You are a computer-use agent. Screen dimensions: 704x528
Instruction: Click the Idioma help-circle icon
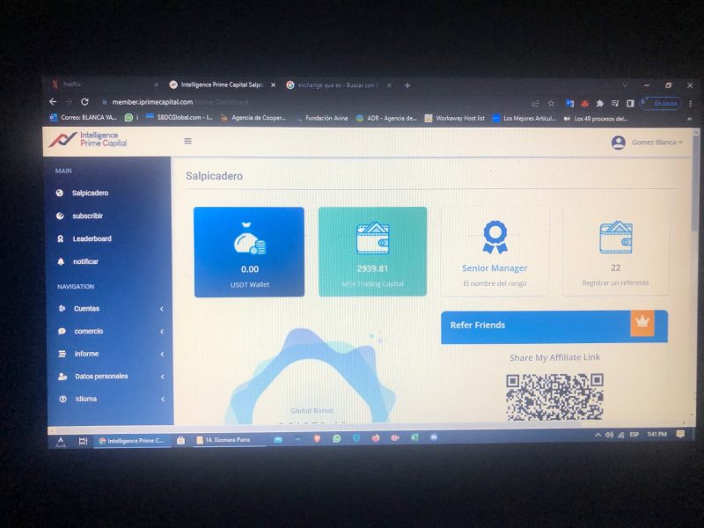coord(63,399)
